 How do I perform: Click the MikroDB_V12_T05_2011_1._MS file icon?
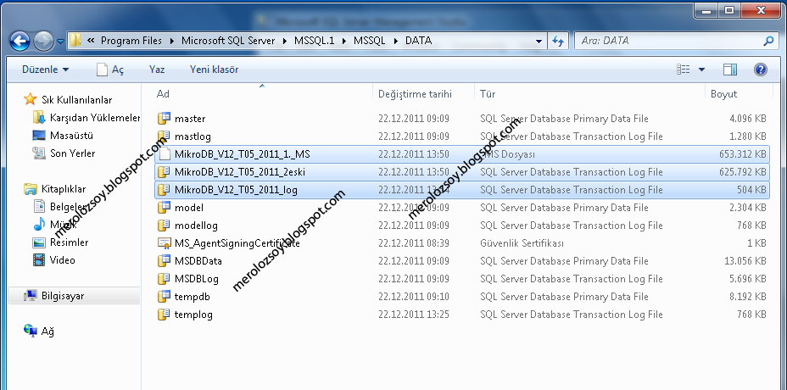pyautogui.click(x=165, y=154)
